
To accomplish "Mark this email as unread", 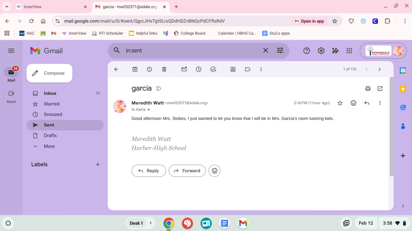I will tap(184, 69).
